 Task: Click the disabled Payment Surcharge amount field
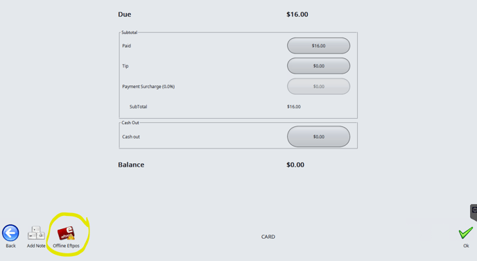coord(318,87)
